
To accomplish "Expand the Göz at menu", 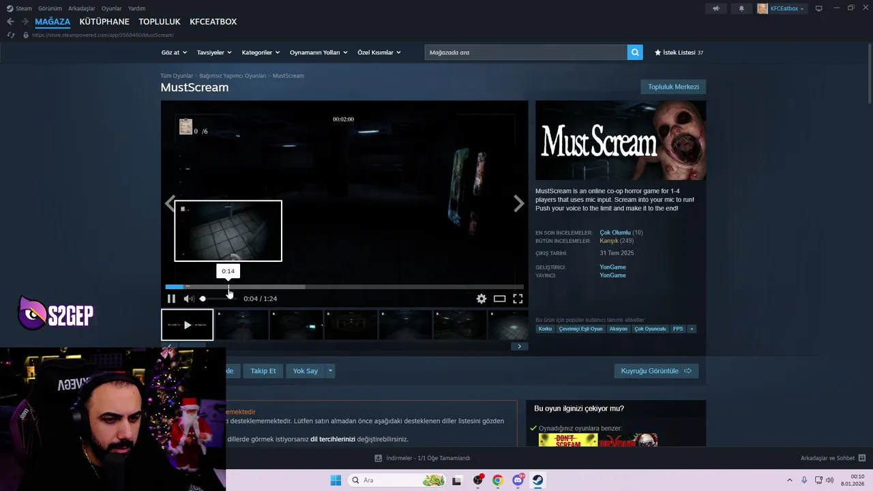I will point(174,53).
